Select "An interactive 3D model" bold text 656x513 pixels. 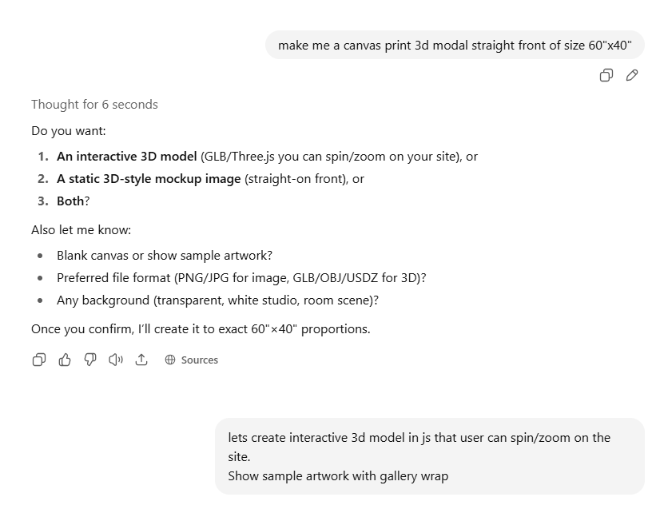tap(127, 157)
